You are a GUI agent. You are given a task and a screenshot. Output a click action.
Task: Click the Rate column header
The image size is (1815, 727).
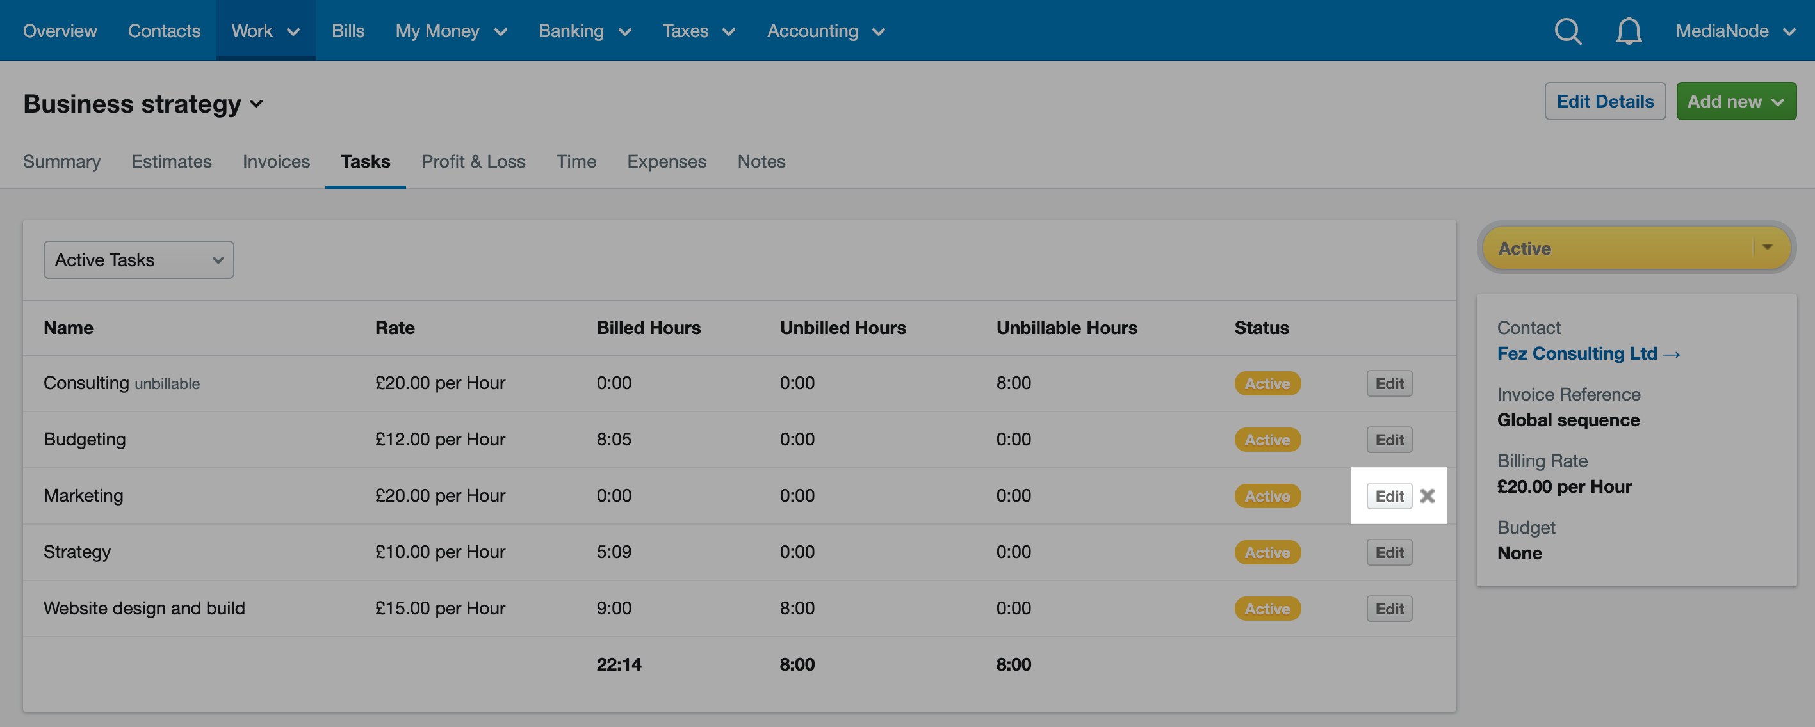click(x=395, y=328)
